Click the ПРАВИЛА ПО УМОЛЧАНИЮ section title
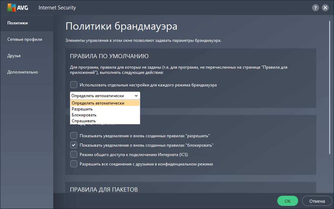 pyautogui.click(x=109, y=56)
